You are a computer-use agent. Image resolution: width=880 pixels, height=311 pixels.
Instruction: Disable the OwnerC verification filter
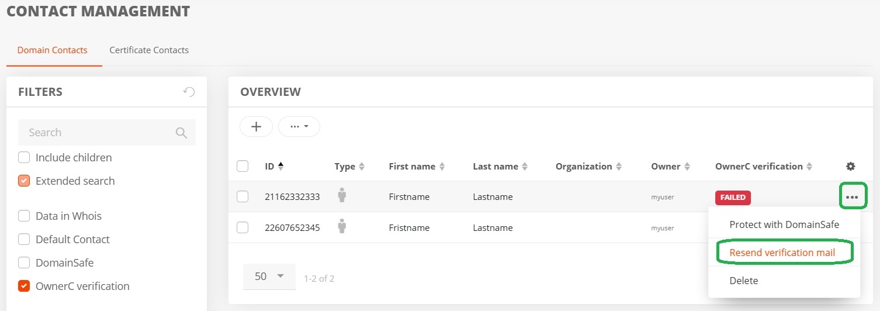click(24, 286)
